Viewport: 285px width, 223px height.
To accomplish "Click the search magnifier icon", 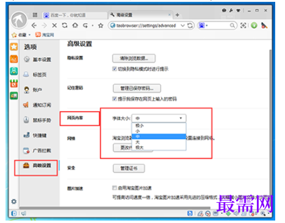I will pyautogui.click(x=232, y=25).
